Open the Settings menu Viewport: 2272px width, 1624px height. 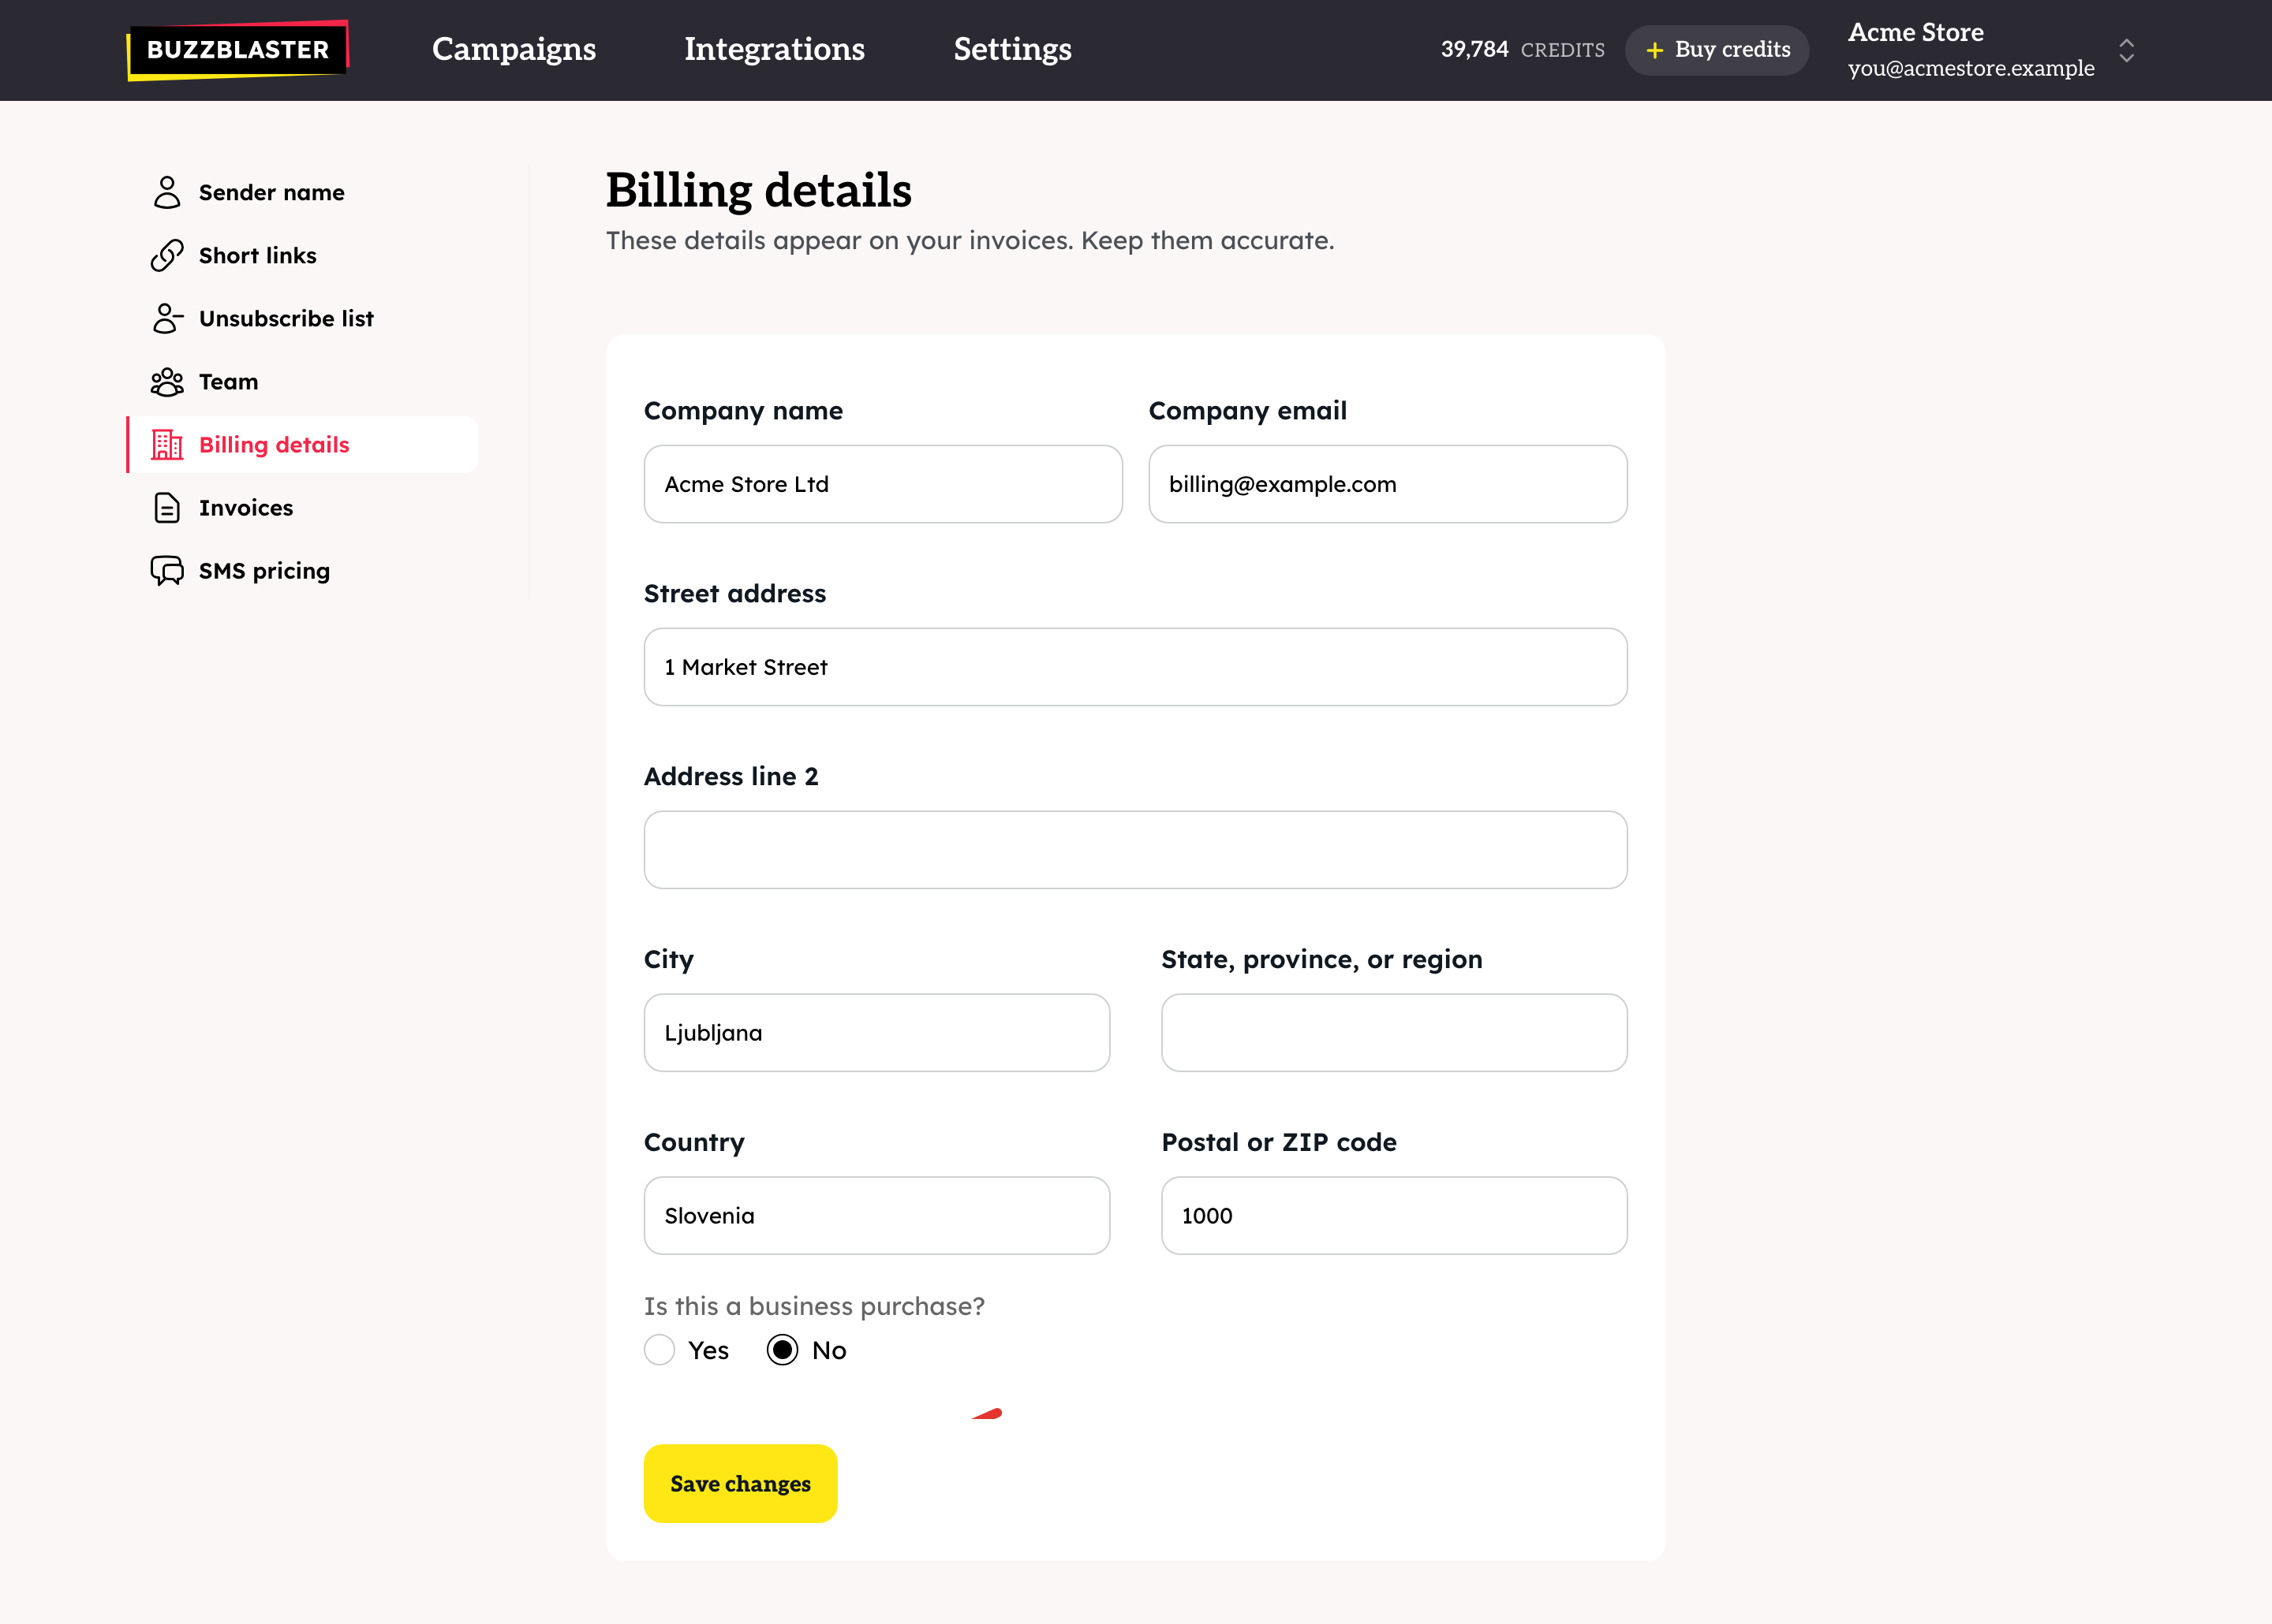[1012, 49]
